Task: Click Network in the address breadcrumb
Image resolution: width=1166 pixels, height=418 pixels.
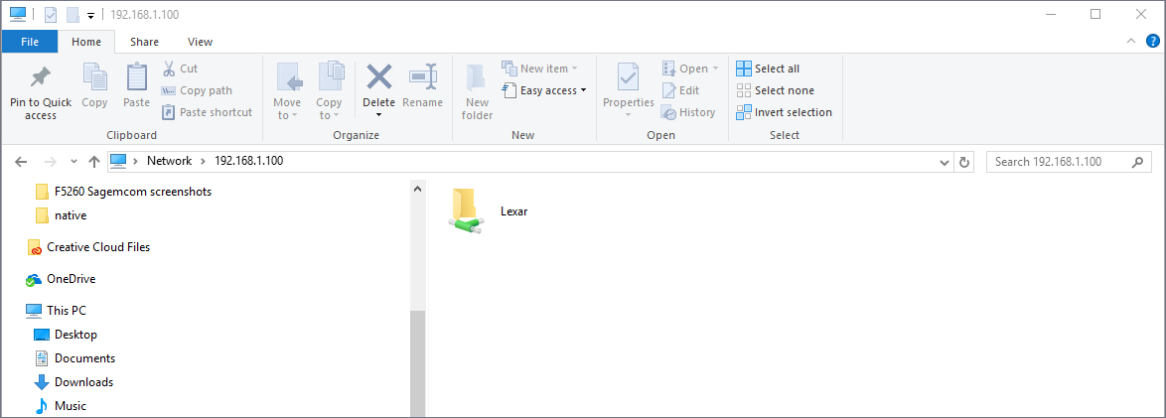Action: coord(169,161)
